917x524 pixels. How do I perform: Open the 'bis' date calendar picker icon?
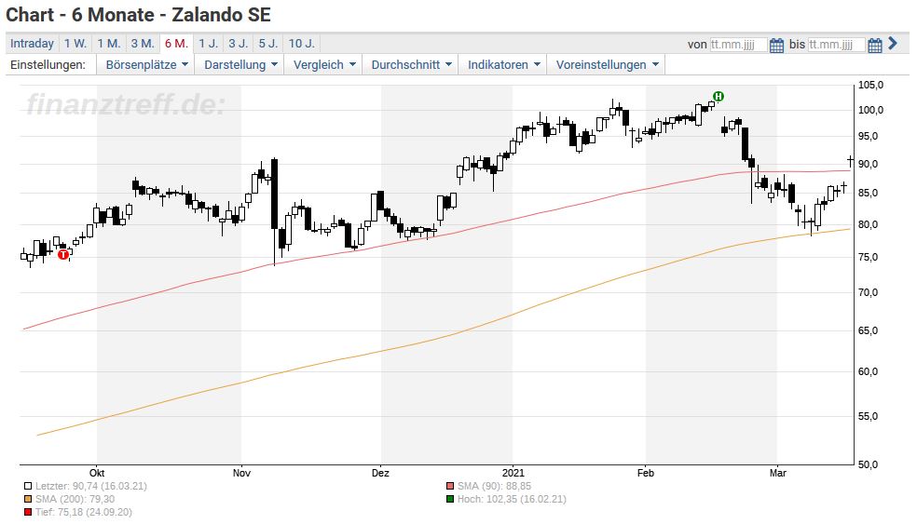[874, 45]
